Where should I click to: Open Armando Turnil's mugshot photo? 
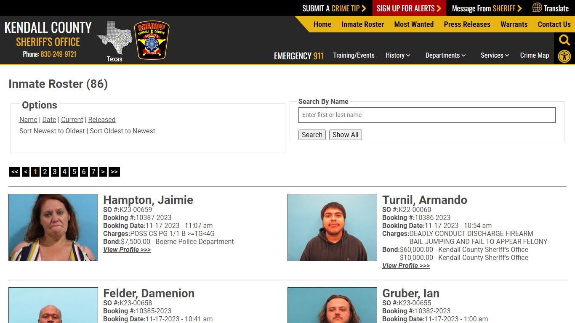pyautogui.click(x=332, y=228)
